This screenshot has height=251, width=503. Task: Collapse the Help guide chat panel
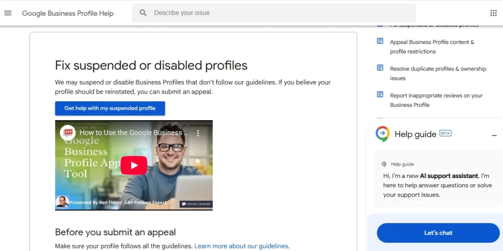coord(494,135)
